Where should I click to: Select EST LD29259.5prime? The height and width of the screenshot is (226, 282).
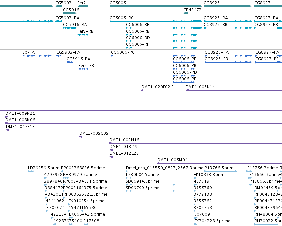click(x=45, y=168)
